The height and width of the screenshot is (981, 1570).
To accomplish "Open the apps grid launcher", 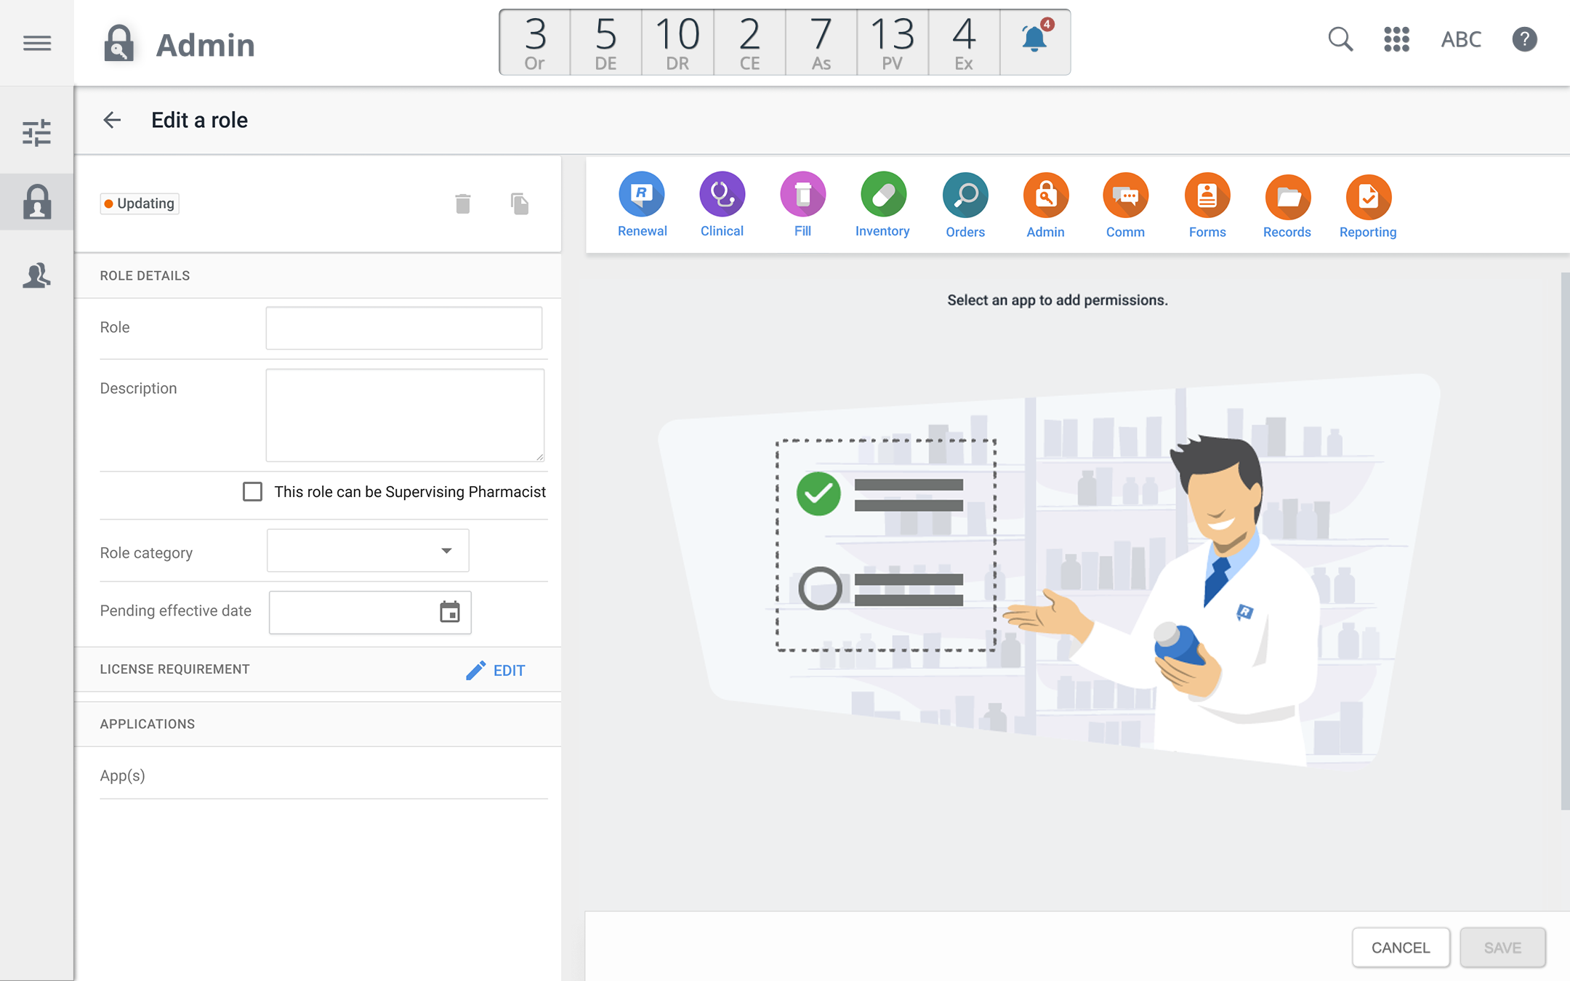I will (1396, 39).
